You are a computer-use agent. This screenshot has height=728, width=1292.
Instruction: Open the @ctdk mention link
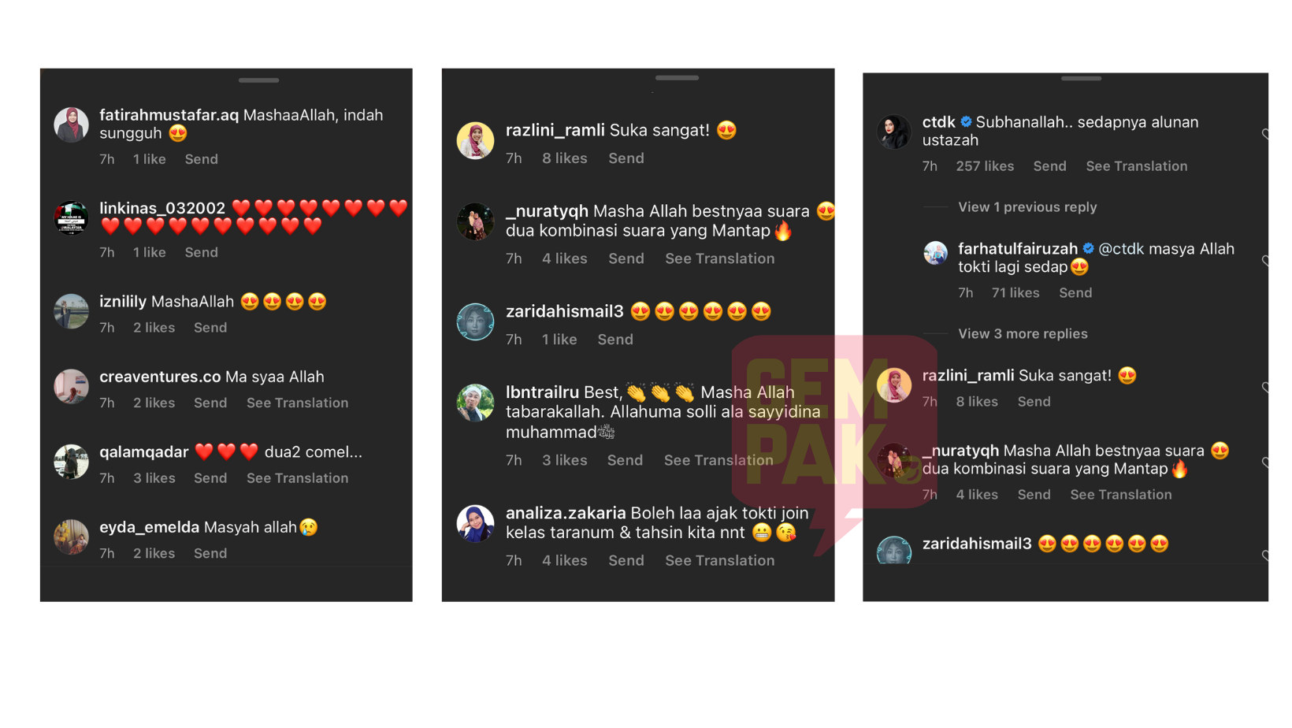(1121, 249)
